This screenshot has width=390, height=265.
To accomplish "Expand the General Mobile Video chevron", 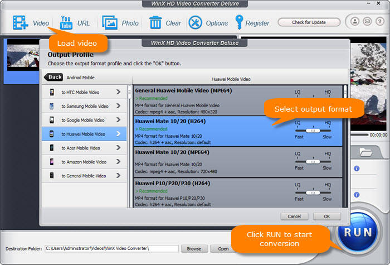I will pos(118,176).
